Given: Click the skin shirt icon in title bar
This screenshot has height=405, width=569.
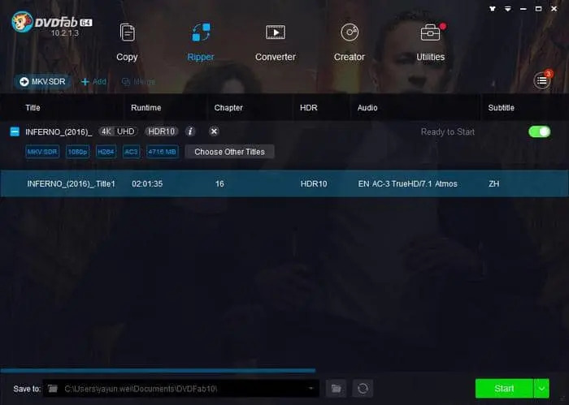Looking at the screenshot, I should pos(493,9).
